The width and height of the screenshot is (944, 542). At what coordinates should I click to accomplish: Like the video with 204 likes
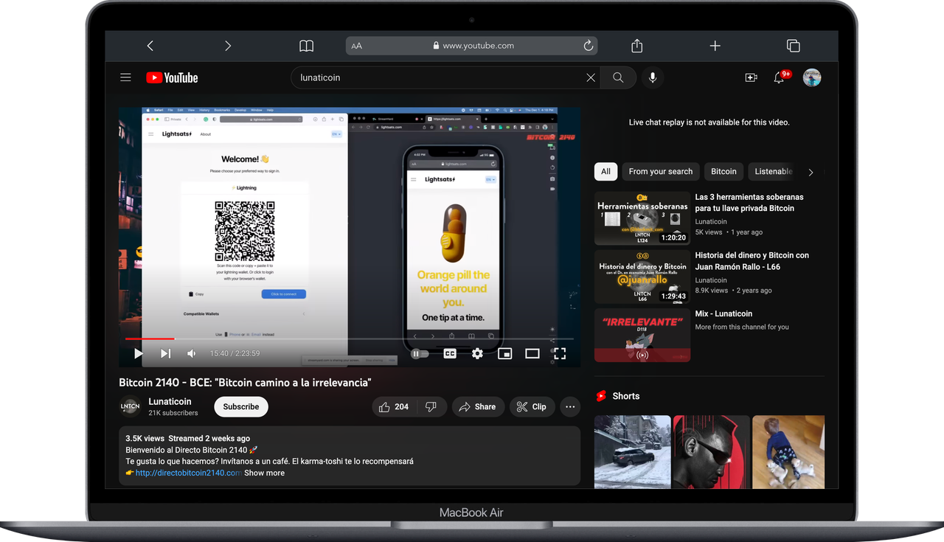tap(394, 407)
